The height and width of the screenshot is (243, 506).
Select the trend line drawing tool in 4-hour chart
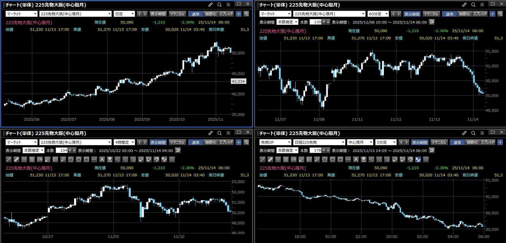(x=9, y=159)
